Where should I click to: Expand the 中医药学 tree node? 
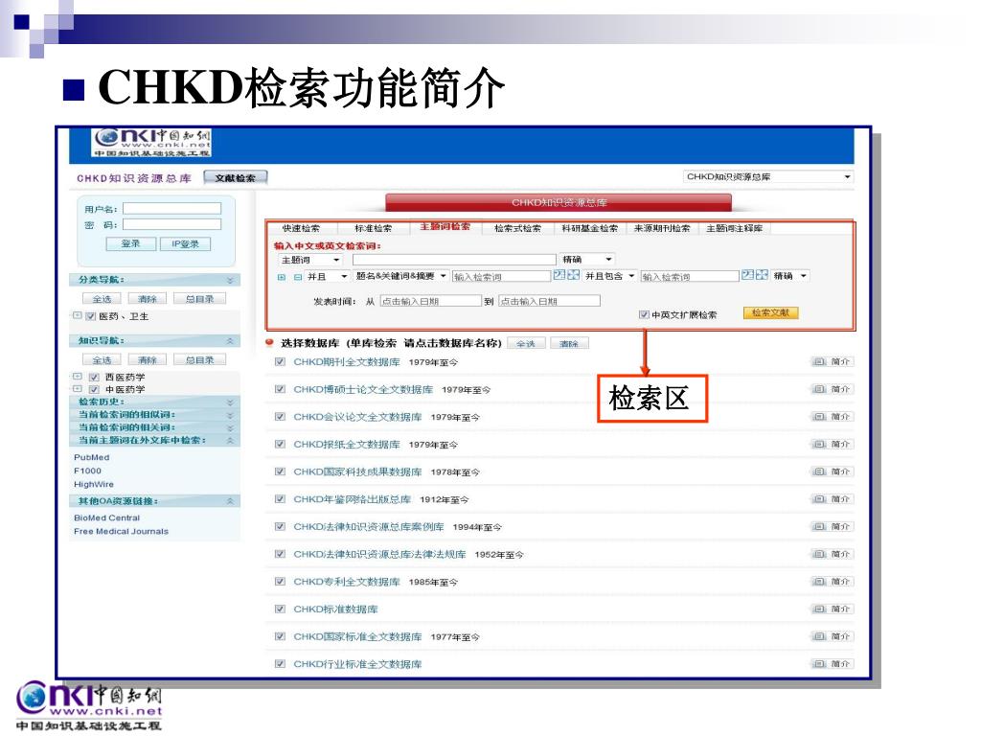[x=77, y=389]
